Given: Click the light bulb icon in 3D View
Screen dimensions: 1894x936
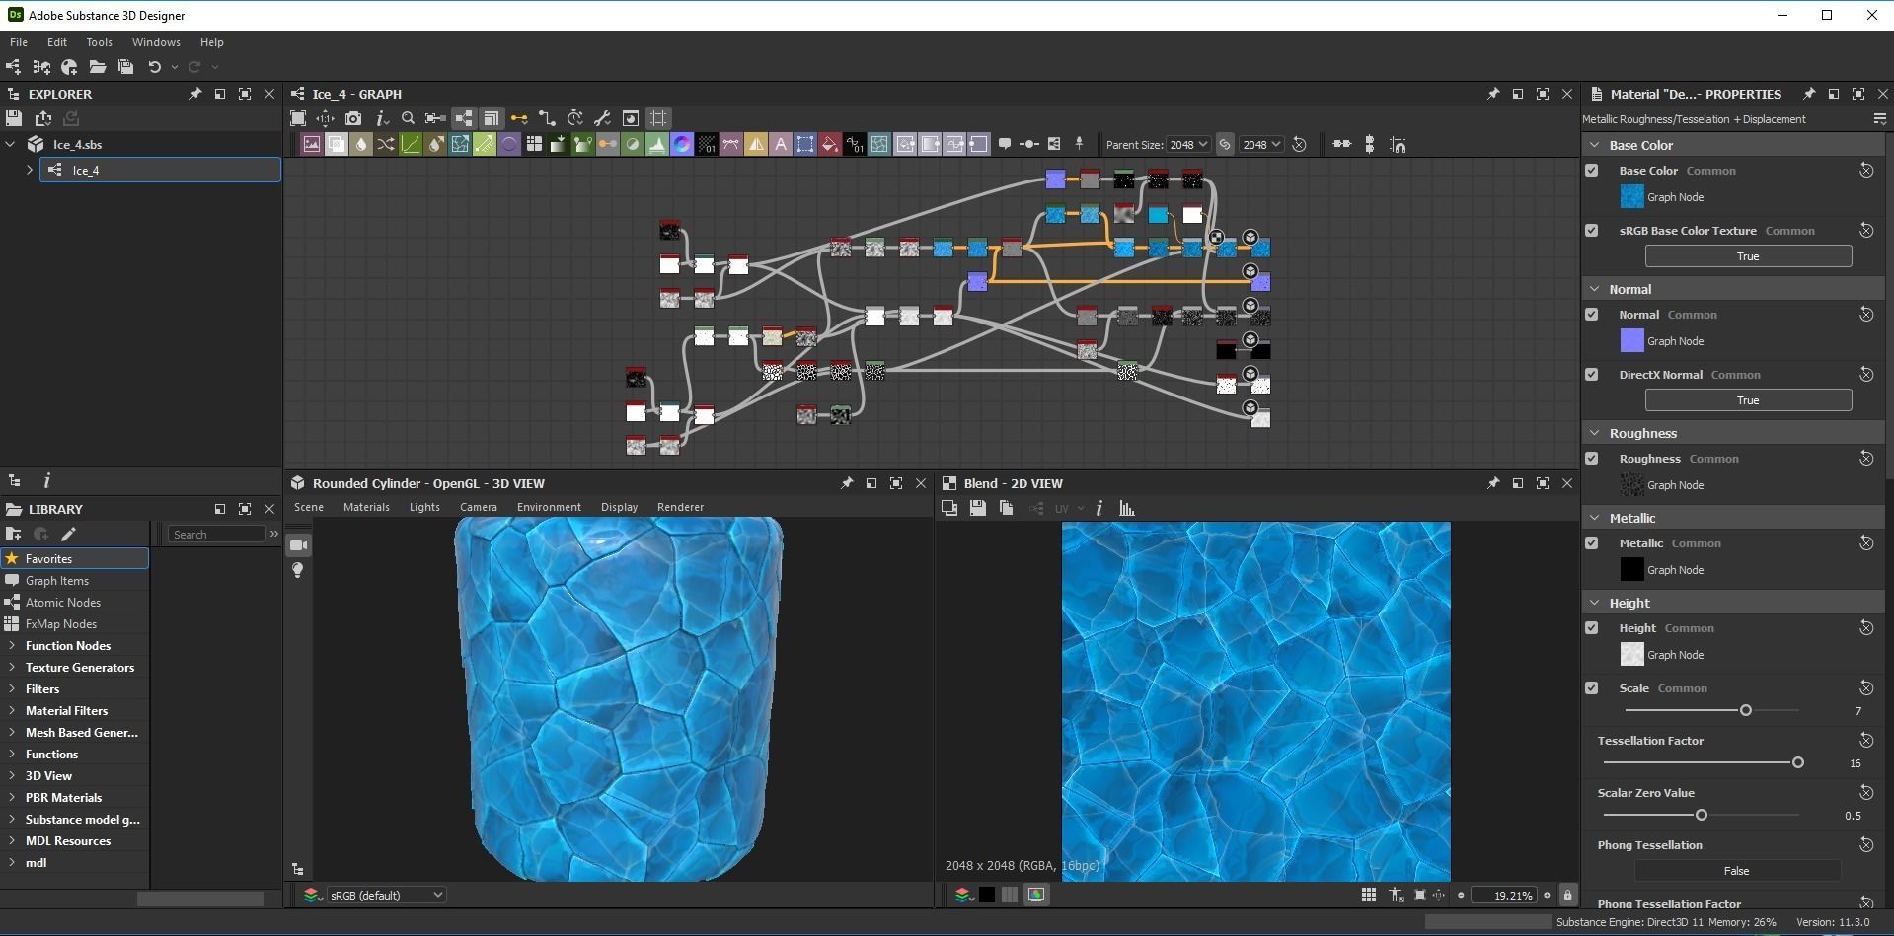Looking at the screenshot, I should tap(298, 570).
